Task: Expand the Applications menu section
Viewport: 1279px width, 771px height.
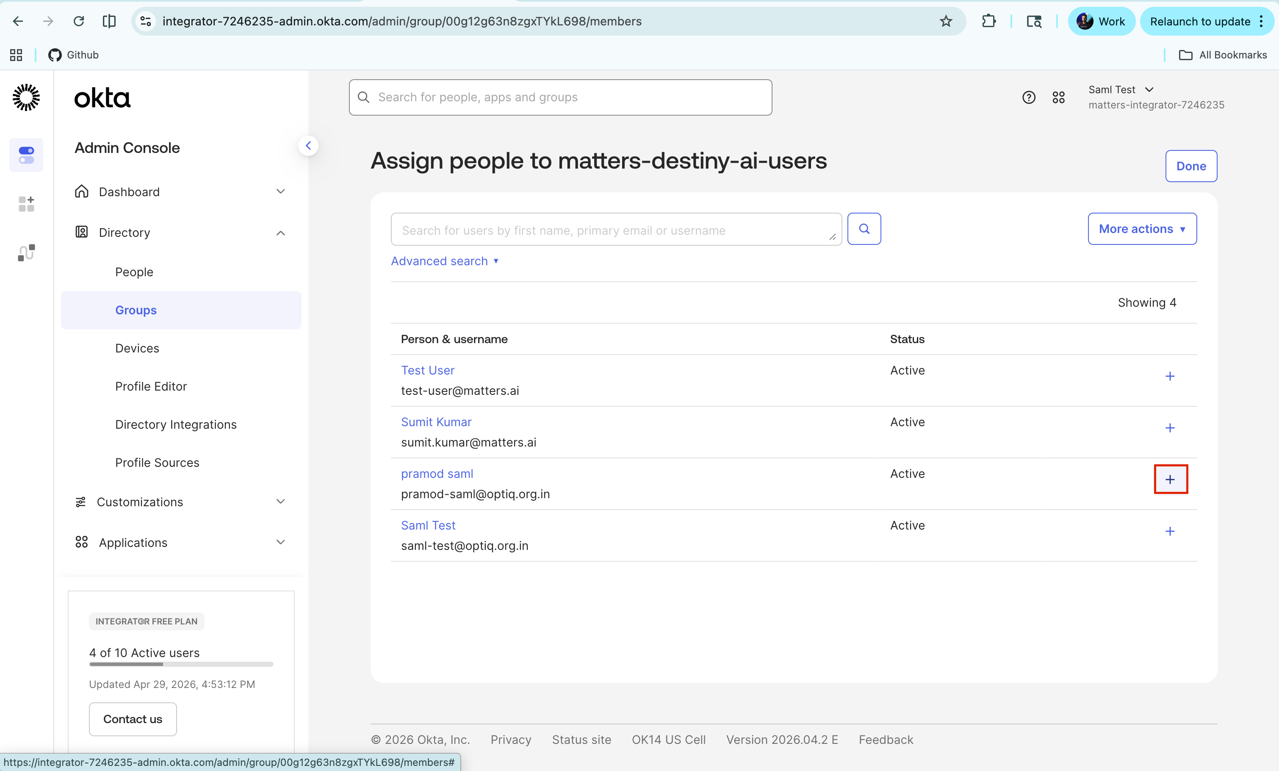Action: pos(181,542)
